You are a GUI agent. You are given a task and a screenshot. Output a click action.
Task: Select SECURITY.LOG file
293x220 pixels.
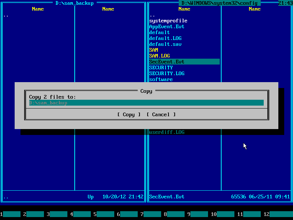[x=167, y=73]
